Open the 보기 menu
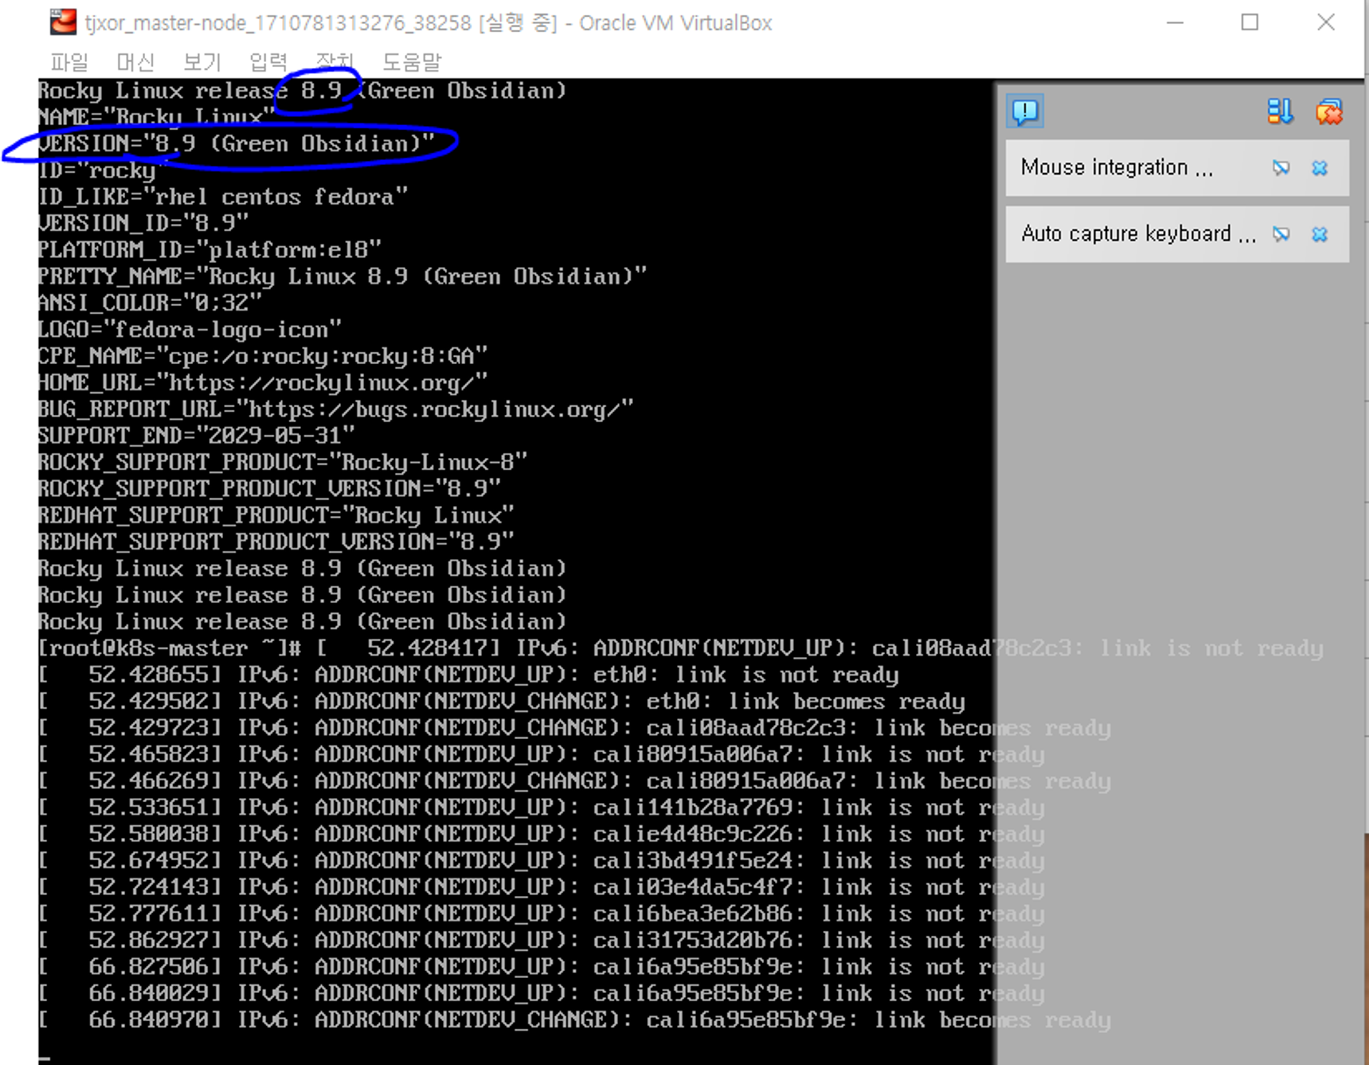Screen dimensions: 1369x1065 (202, 62)
